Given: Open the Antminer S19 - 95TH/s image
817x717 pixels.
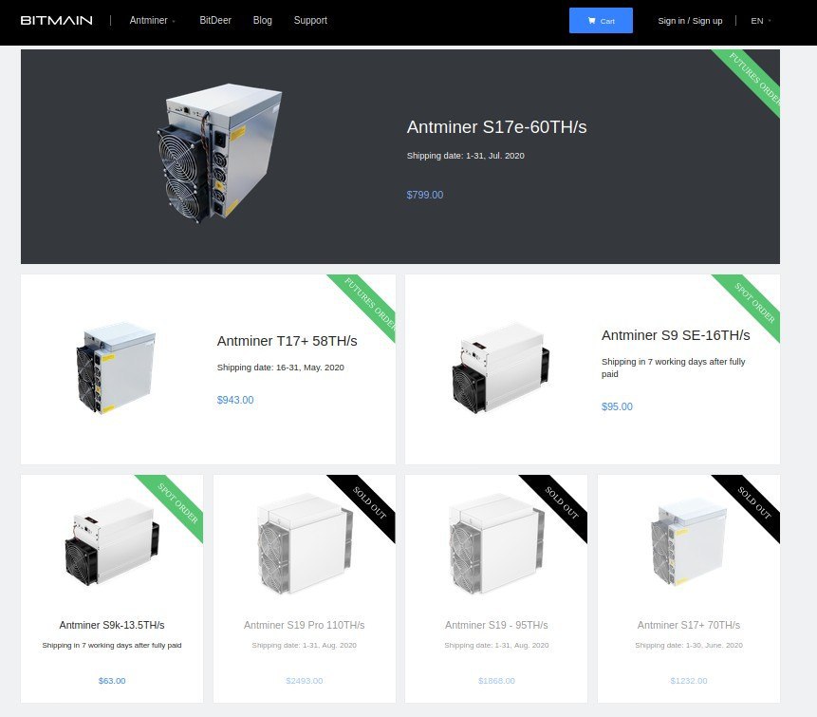Looking at the screenshot, I should click(496, 543).
